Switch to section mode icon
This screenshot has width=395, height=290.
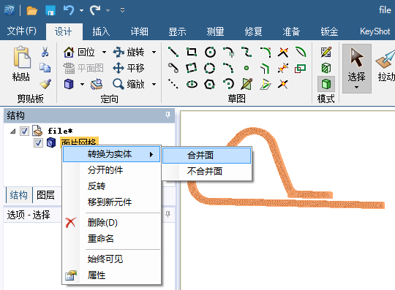(326, 68)
